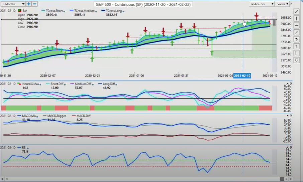Click the 3955.00 price axis label
This screenshot has height=182, width=303.
pos(286,18)
